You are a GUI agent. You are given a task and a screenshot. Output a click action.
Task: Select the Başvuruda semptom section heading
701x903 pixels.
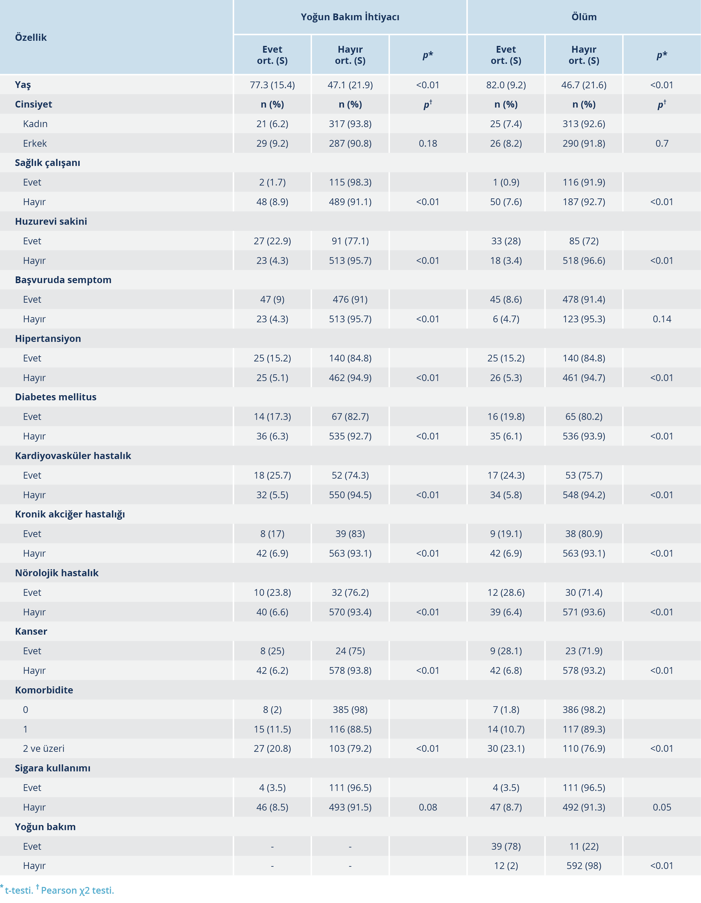(63, 280)
